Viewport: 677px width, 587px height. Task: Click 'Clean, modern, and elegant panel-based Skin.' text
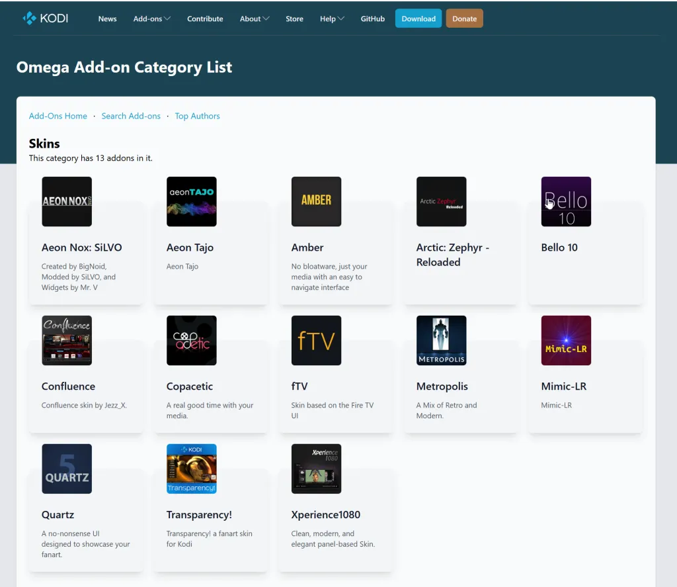tap(333, 539)
